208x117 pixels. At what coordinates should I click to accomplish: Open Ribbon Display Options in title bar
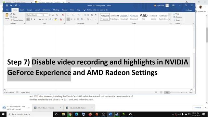pyautogui.click(x=173, y=6)
